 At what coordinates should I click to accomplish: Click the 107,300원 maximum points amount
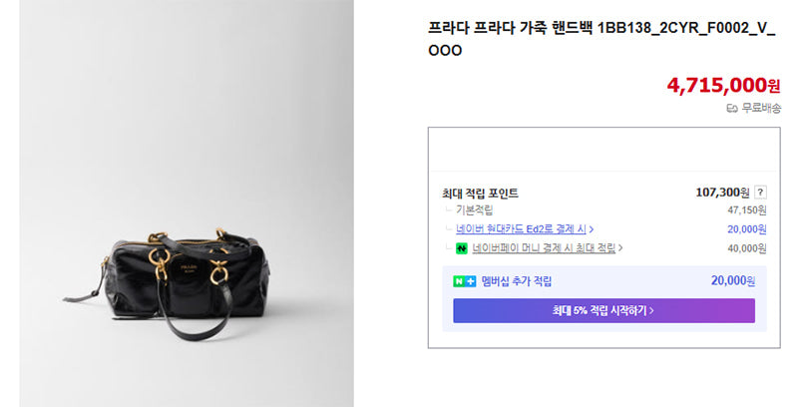(x=722, y=193)
